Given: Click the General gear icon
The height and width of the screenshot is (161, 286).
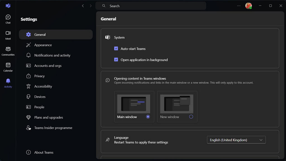Looking at the screenshot, I should coord(28,34).
